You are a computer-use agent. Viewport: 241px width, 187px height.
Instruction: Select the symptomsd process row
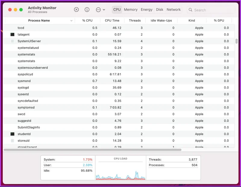tap(119, 107)
